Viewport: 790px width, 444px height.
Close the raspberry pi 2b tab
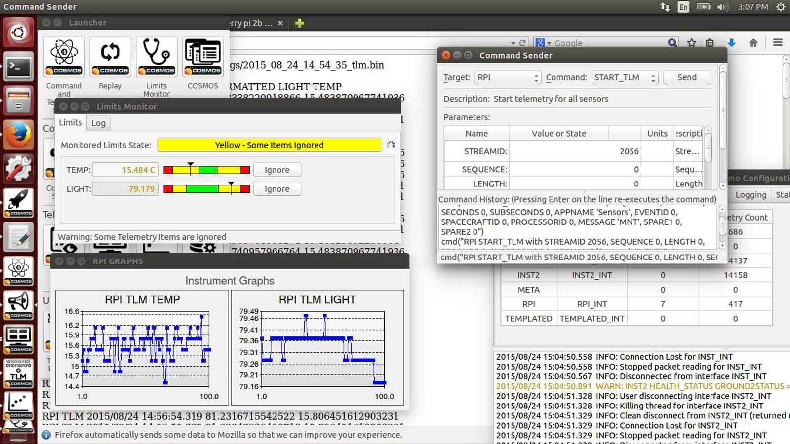[280, 23]
